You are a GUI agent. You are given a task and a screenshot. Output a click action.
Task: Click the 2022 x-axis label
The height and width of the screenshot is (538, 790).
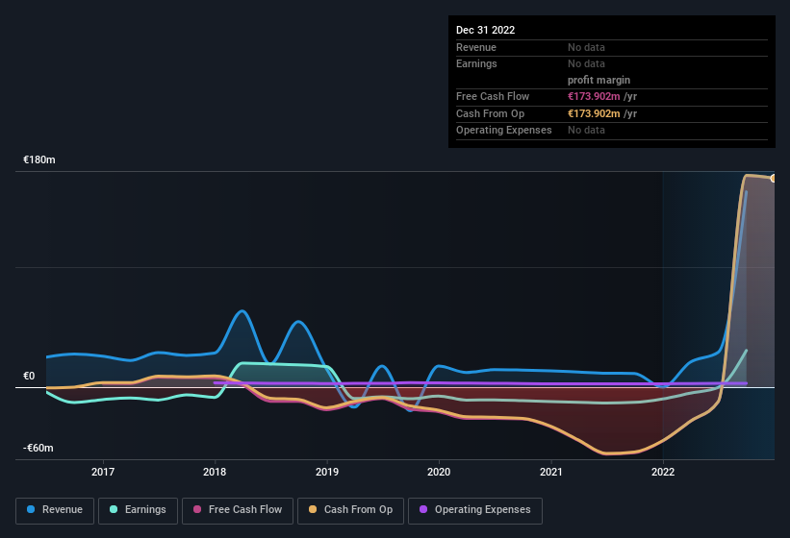[663, 472]
